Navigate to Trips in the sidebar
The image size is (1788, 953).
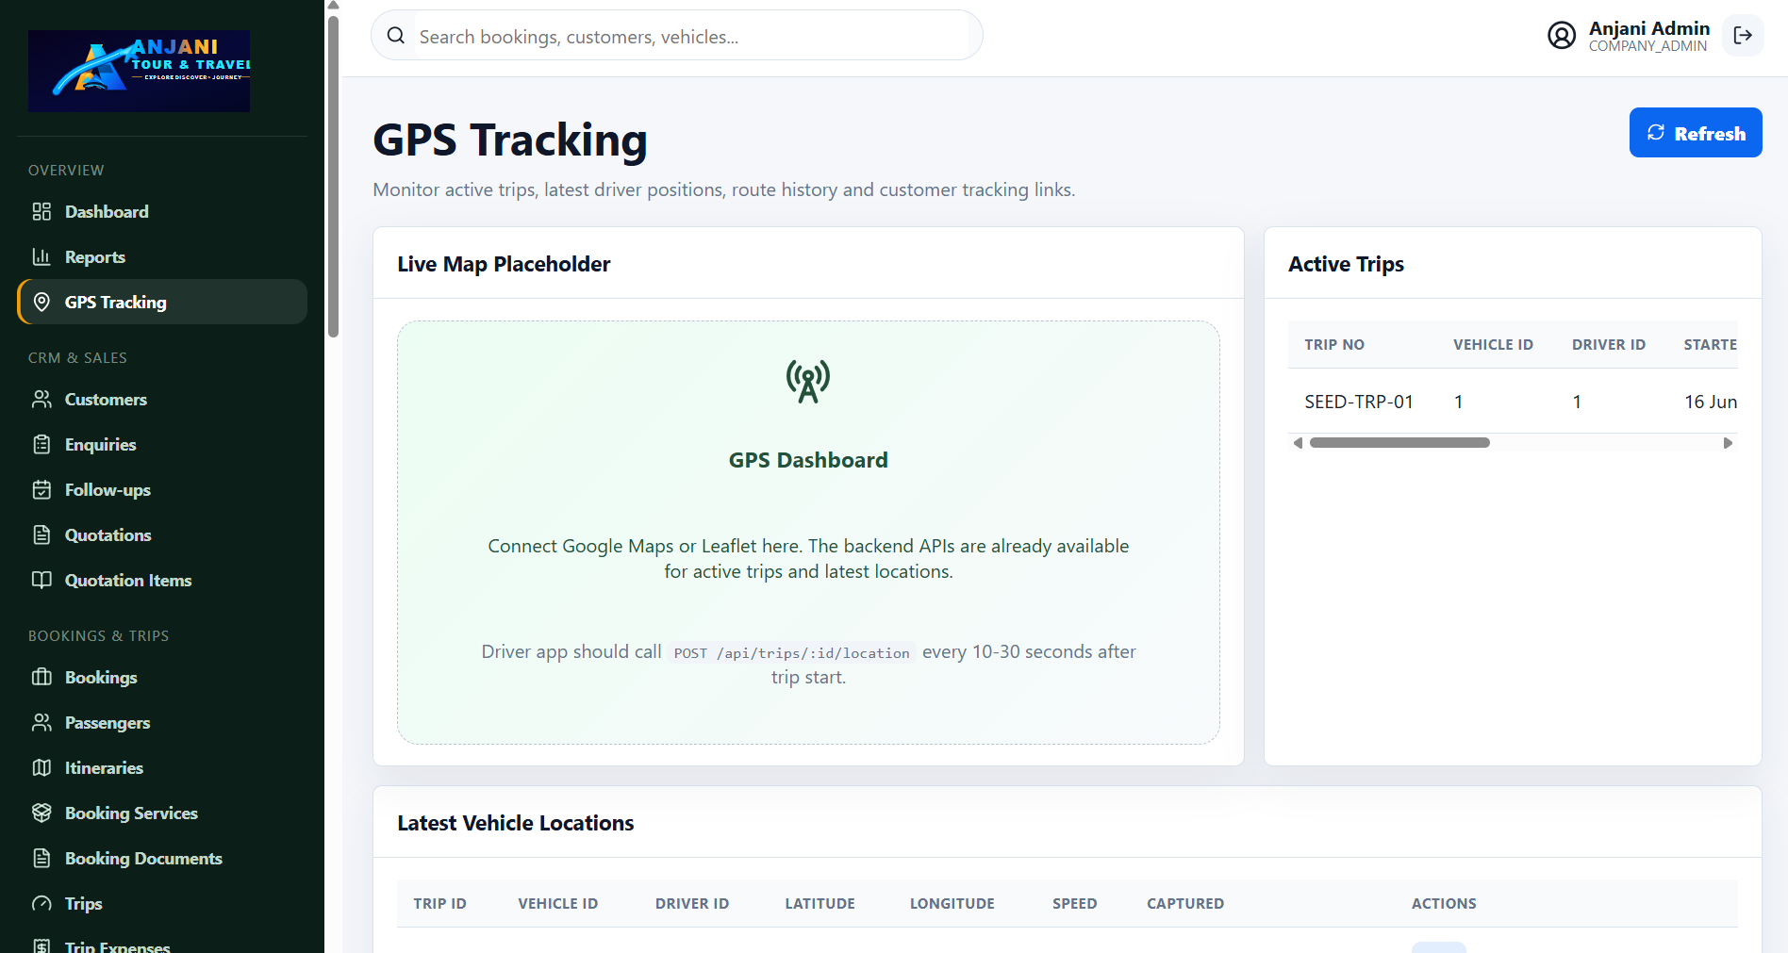[x=162, y=903]
